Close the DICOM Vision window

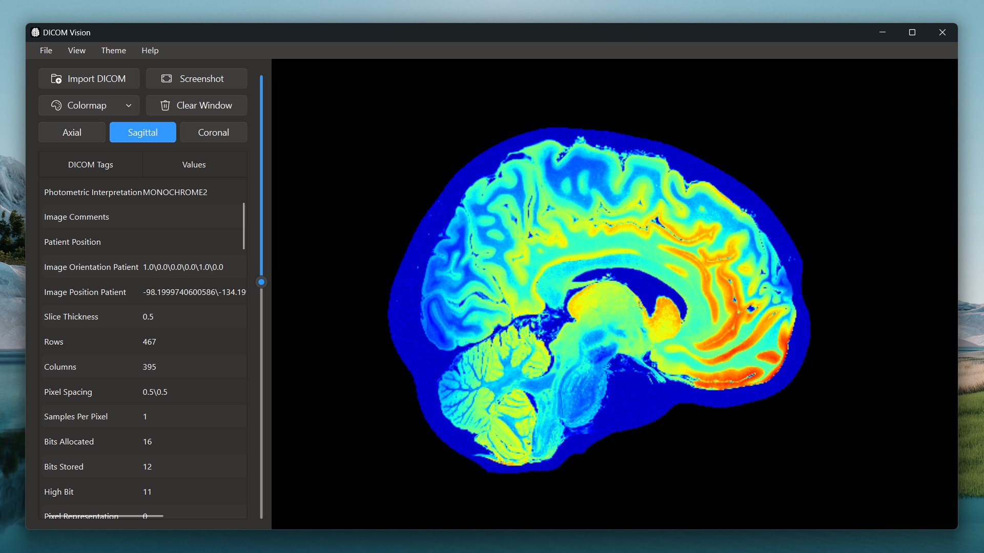[x=942, y=32]
